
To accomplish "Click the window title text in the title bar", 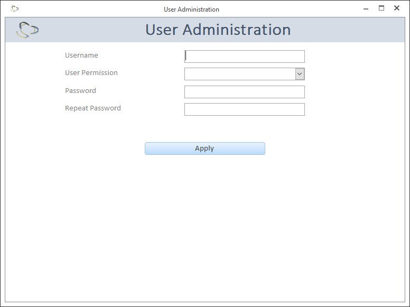I will point(191,10).
